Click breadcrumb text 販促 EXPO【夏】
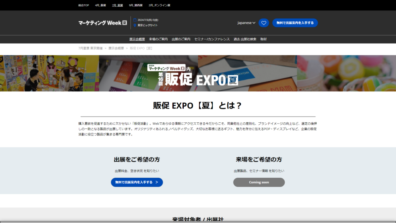This screenshot has width=396, height=223. [141, 48]
